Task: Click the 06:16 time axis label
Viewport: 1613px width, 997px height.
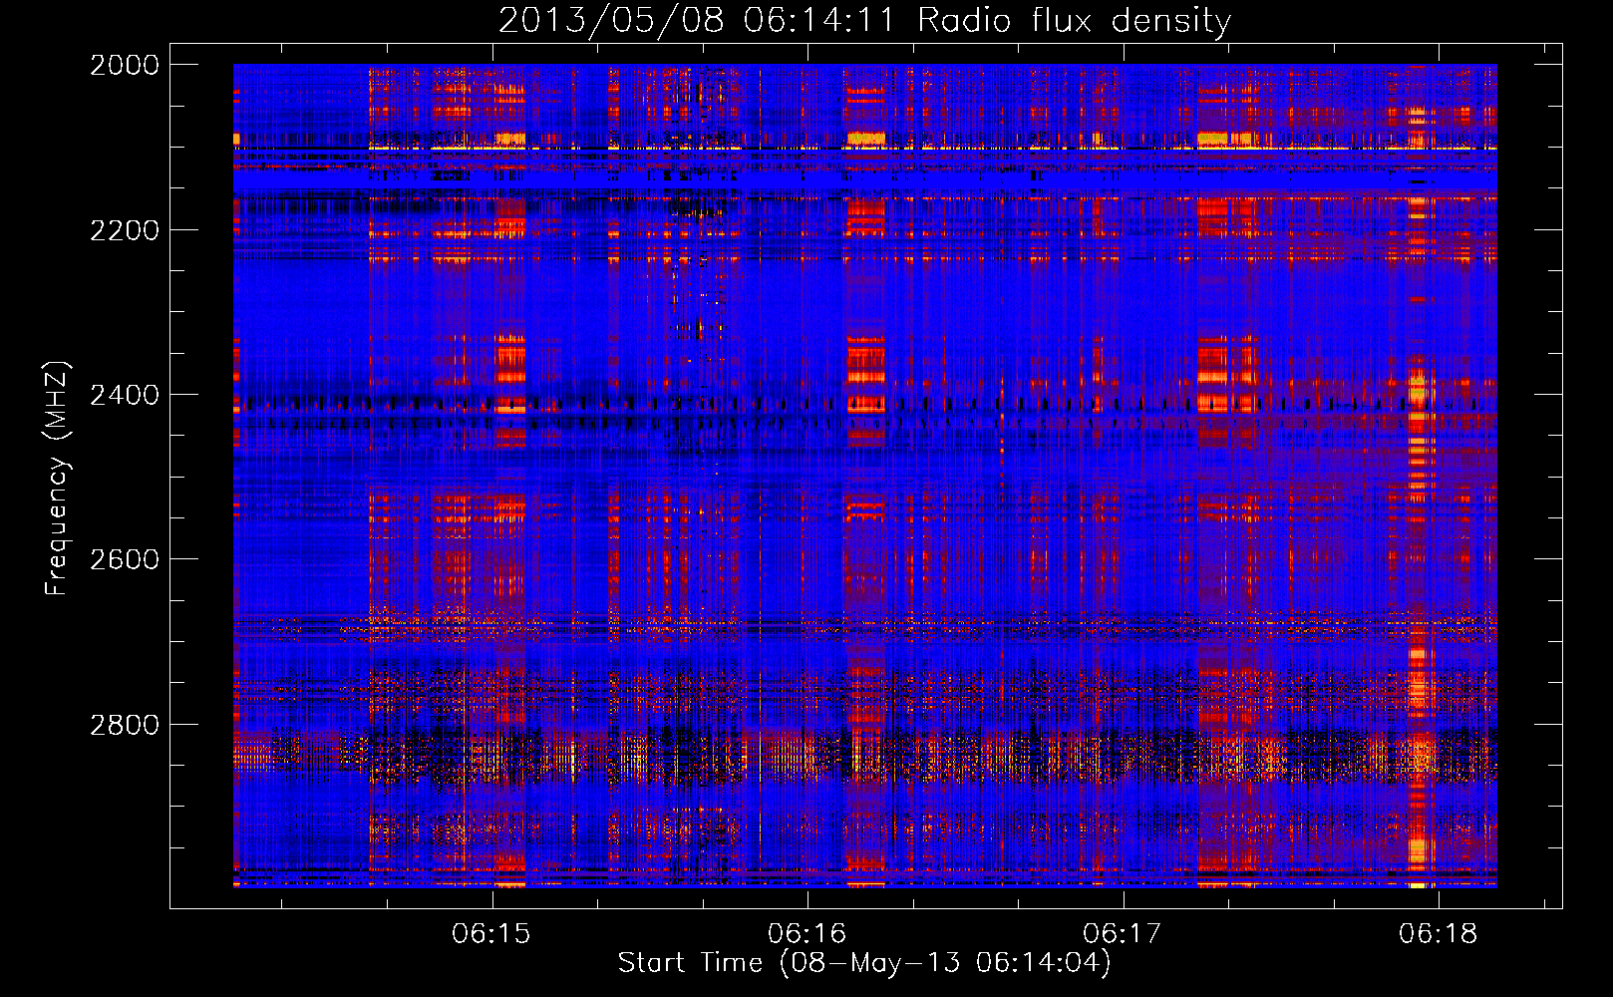Action: tap(806, 933)
